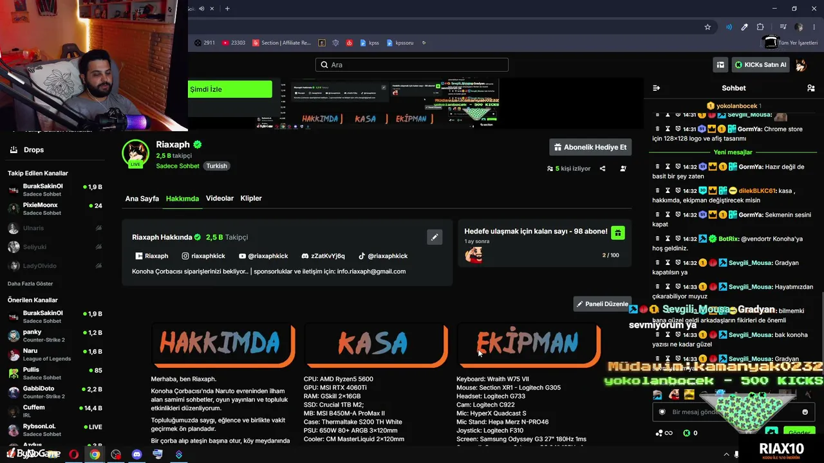
Task: Focus the Ara search field
Action: [x=412, y=65]
